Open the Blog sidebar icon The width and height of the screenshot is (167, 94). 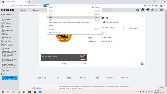[x=3, y=49]
